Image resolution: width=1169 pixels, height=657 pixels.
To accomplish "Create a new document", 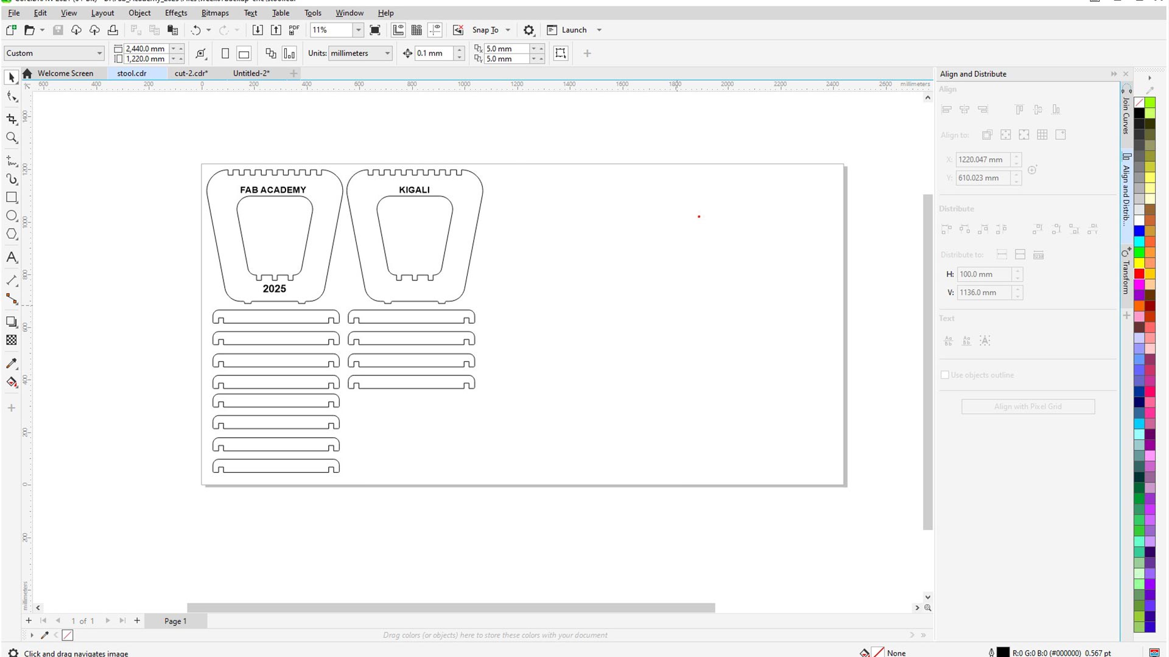I will (x=11, y=30).
